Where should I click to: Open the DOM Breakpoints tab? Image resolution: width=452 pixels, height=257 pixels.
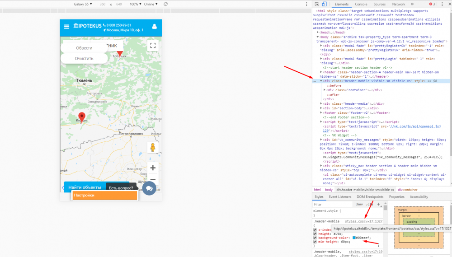[x=370, y=197]
